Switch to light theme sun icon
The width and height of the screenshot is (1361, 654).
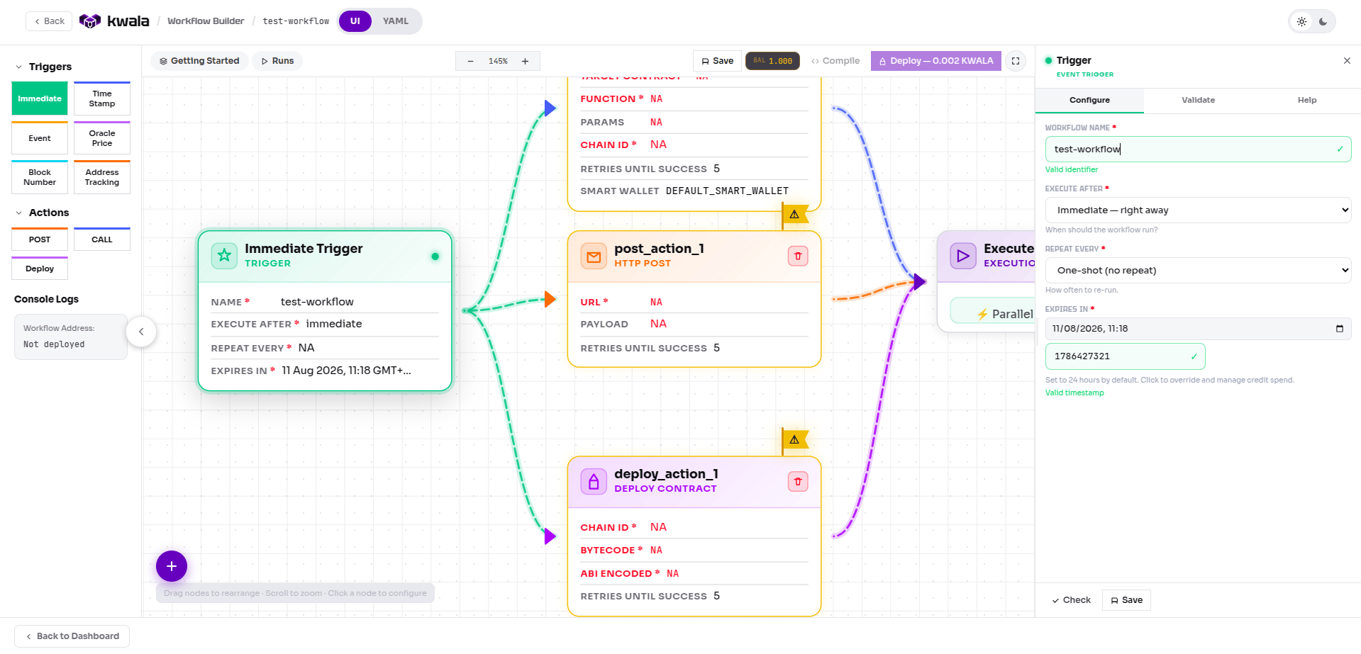pos(1301,21)
